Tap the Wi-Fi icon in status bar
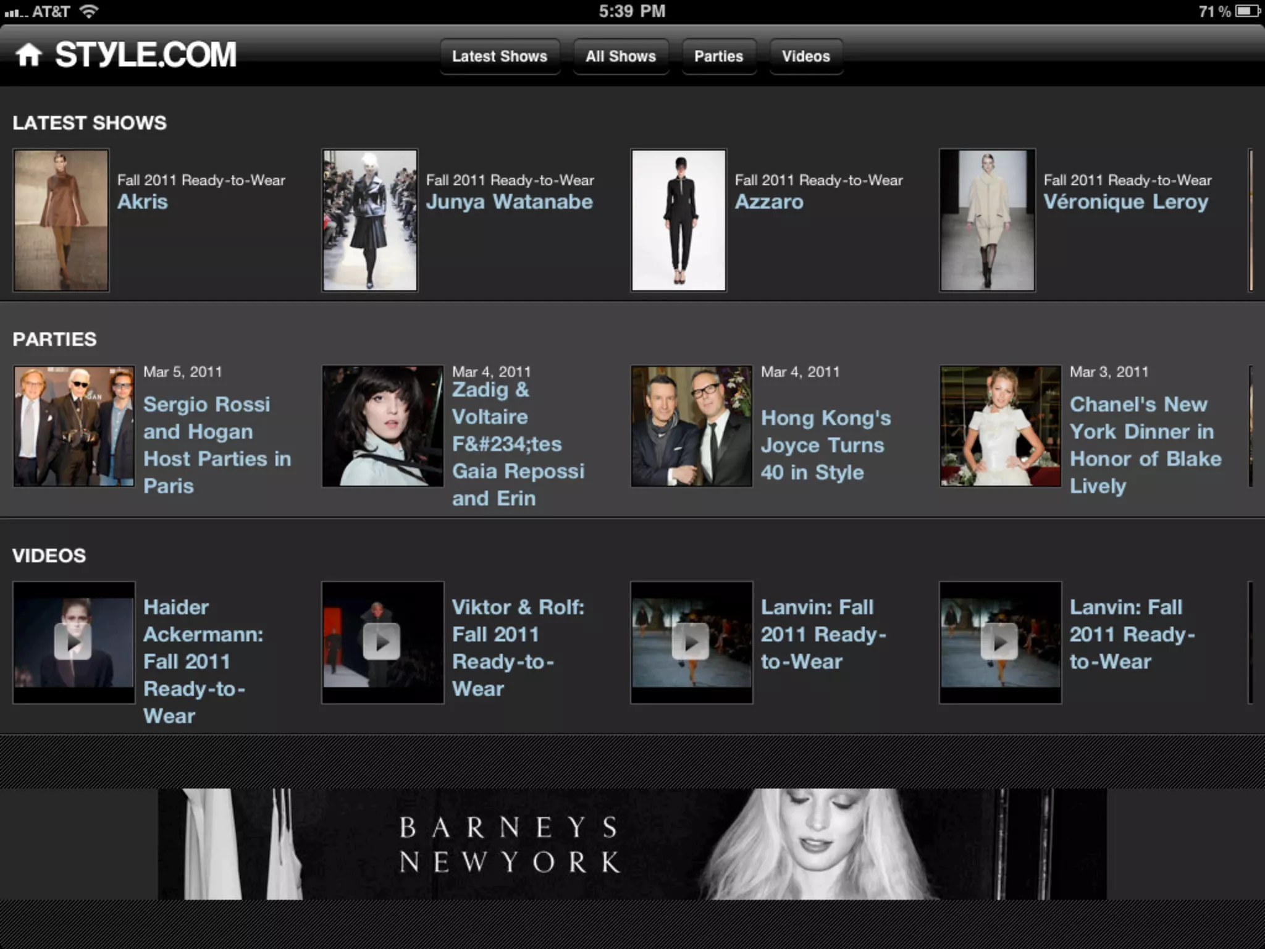The image size is (1265, 949). point(89,11)
